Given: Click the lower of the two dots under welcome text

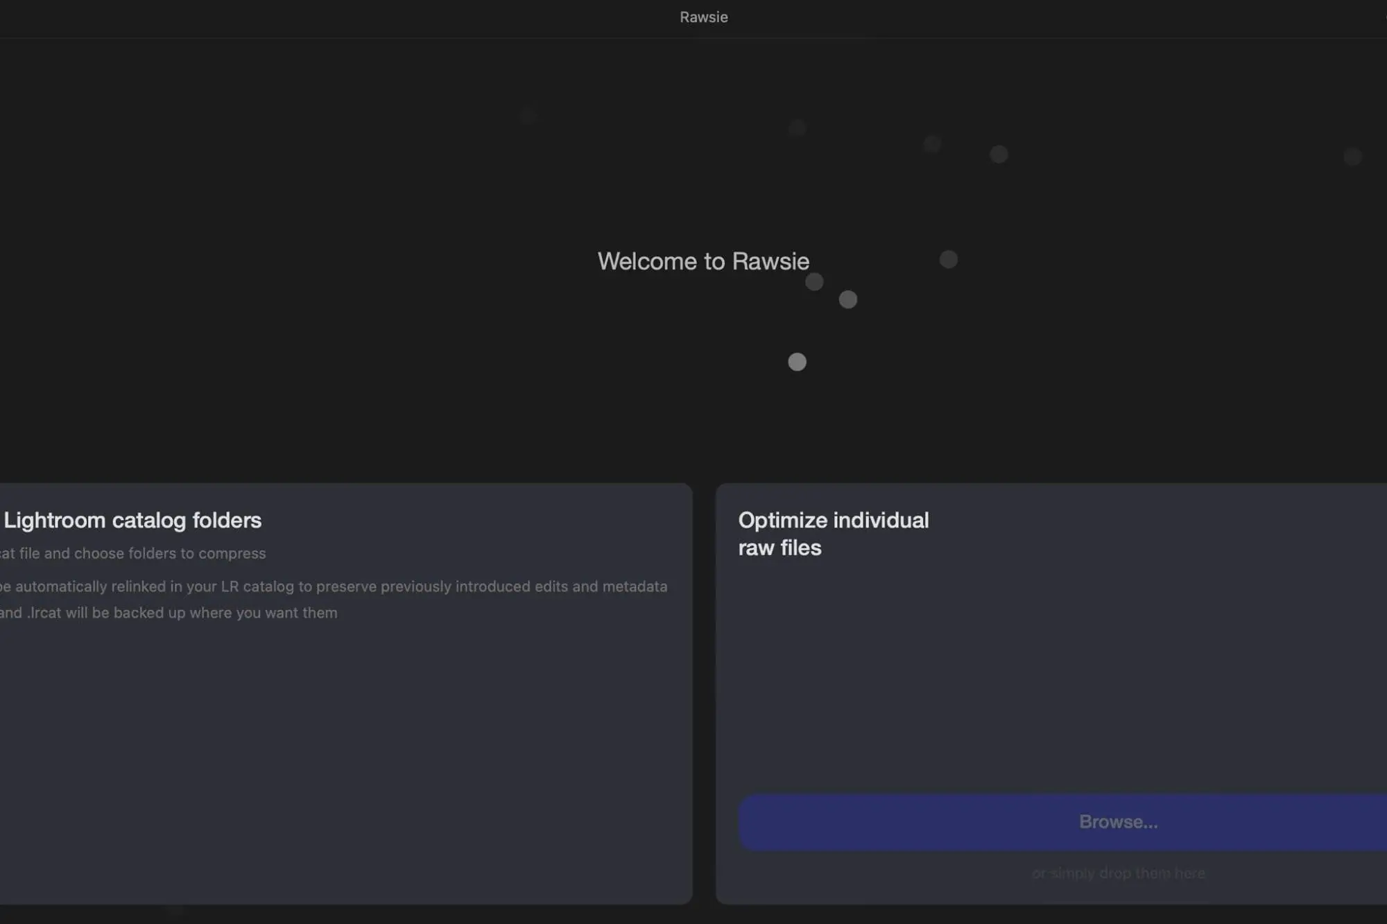Looking at the screenshot, I should [x=847, y=299].
